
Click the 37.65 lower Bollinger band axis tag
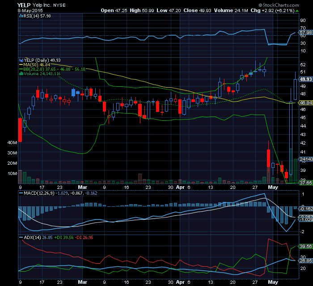point(305,183)
